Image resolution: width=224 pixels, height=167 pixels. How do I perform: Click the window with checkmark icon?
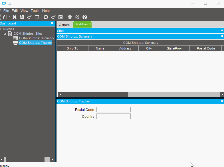click(61, 17)
